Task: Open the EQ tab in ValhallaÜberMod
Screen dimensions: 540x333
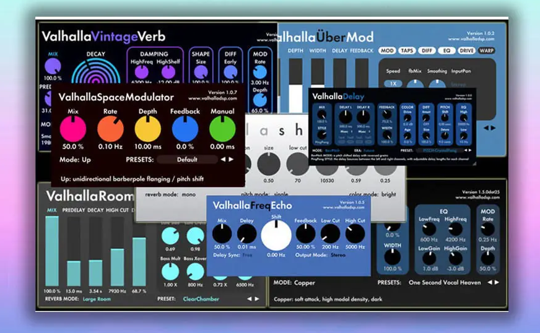Action: tap(446, 51)
